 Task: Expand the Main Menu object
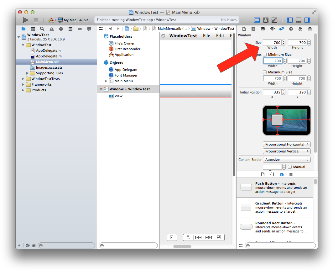click(106, 81)
